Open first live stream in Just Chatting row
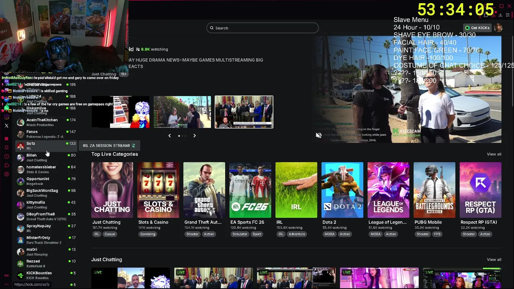 click(x=131, y=278)
